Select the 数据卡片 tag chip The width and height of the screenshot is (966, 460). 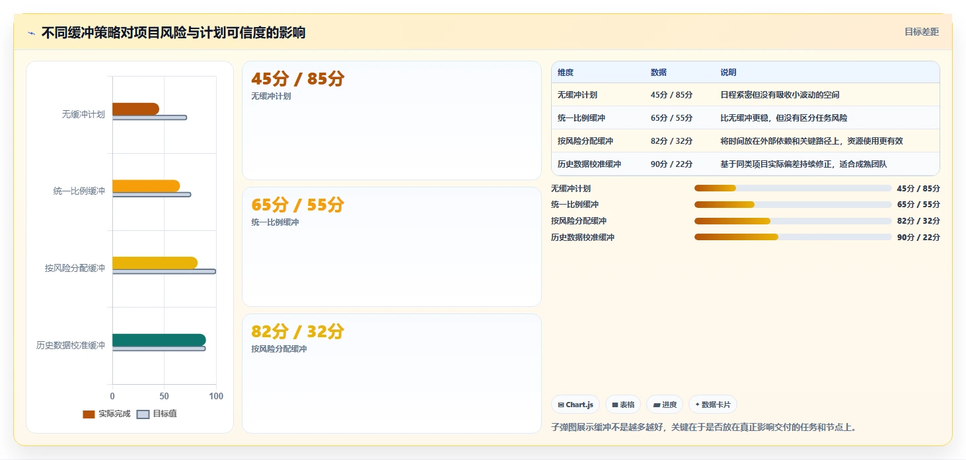pos(712,405)
